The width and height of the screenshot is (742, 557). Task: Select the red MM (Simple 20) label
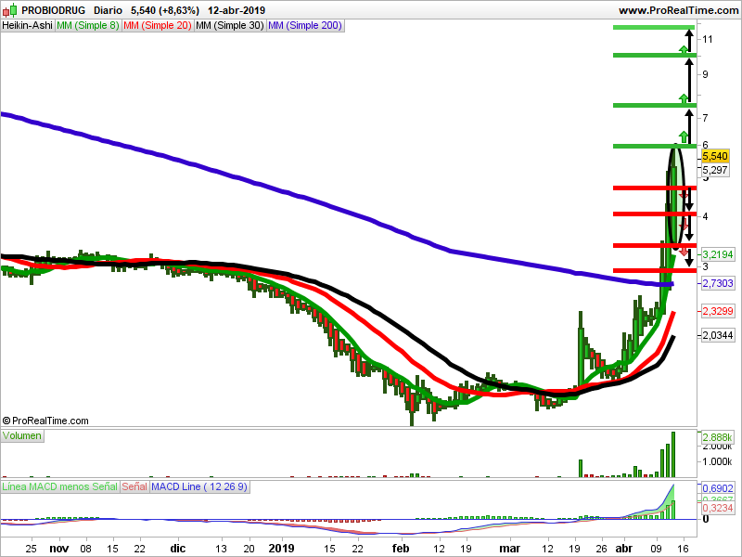click(158, 26)
